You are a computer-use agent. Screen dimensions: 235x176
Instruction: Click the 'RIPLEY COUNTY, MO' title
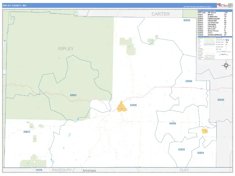15,5
